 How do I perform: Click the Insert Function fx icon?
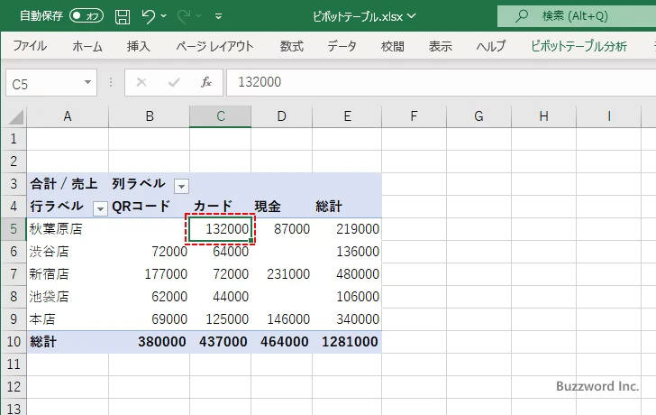click(x=206, y=82)
